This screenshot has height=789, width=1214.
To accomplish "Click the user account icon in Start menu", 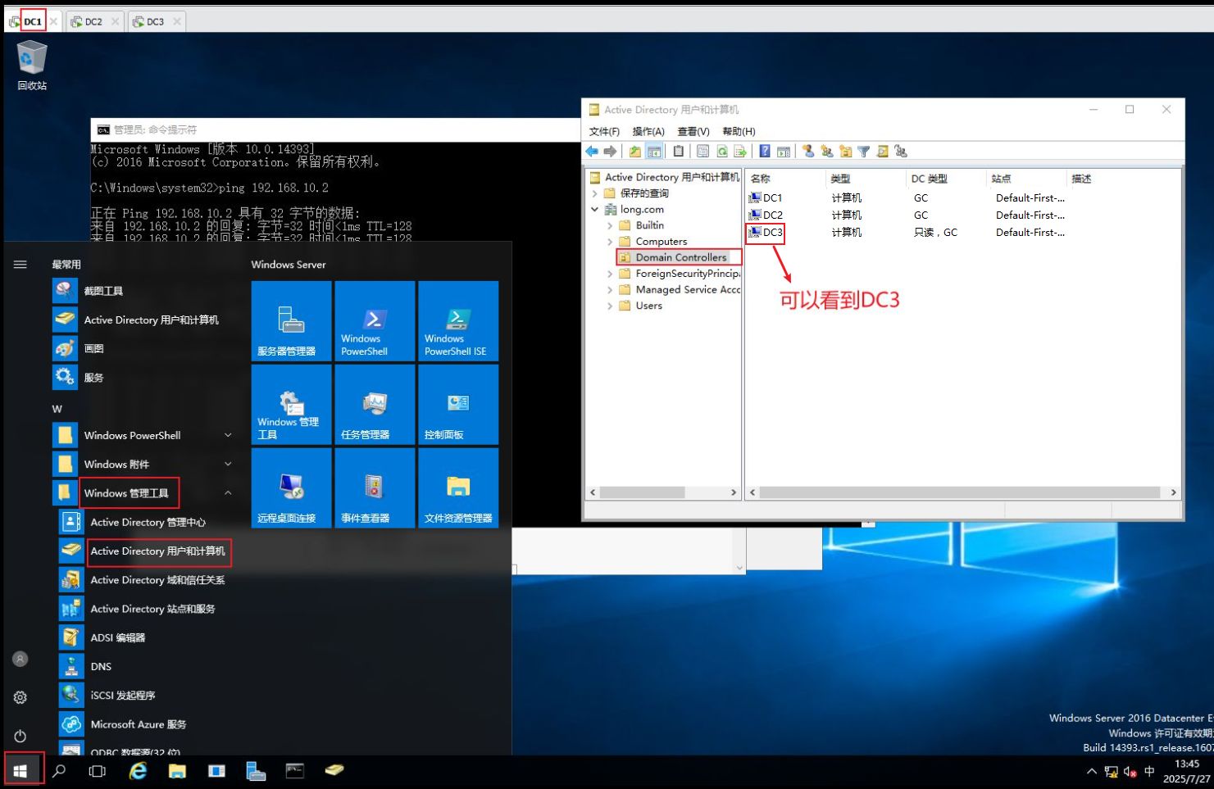I will pyautogui.click(x=20, y=659).
